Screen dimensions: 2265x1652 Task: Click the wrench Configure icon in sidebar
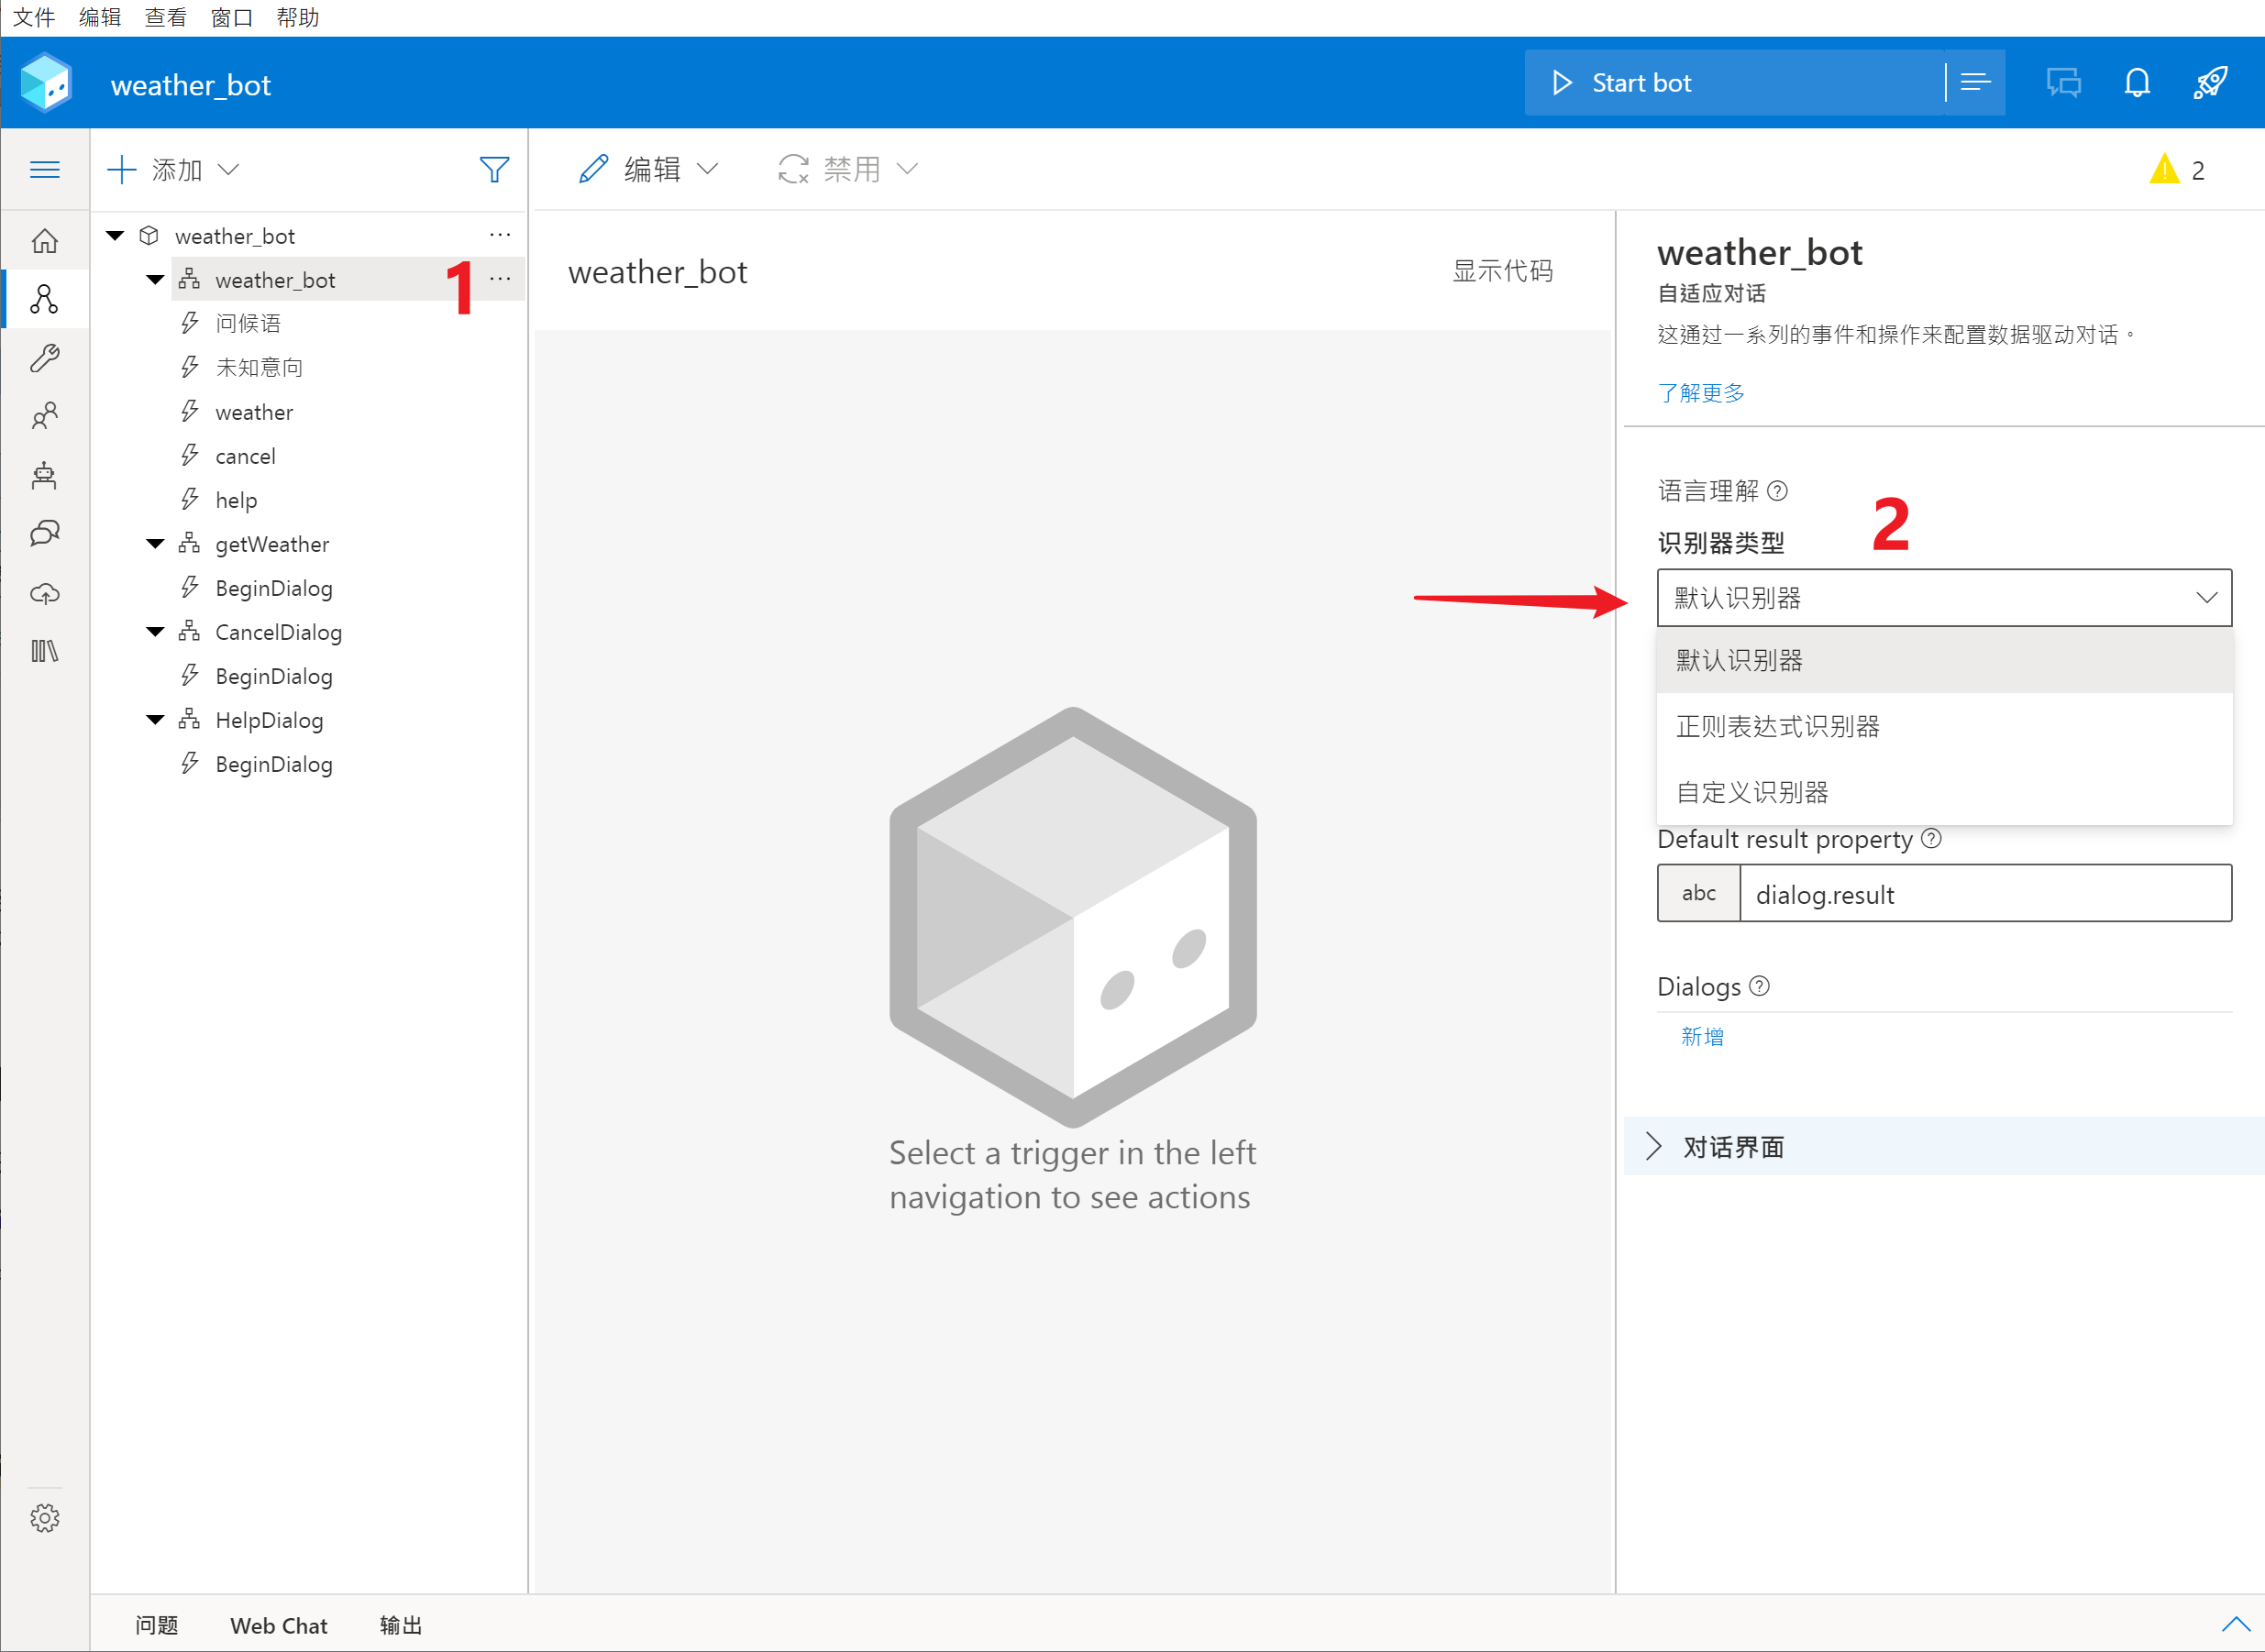[x=45, y=358]
